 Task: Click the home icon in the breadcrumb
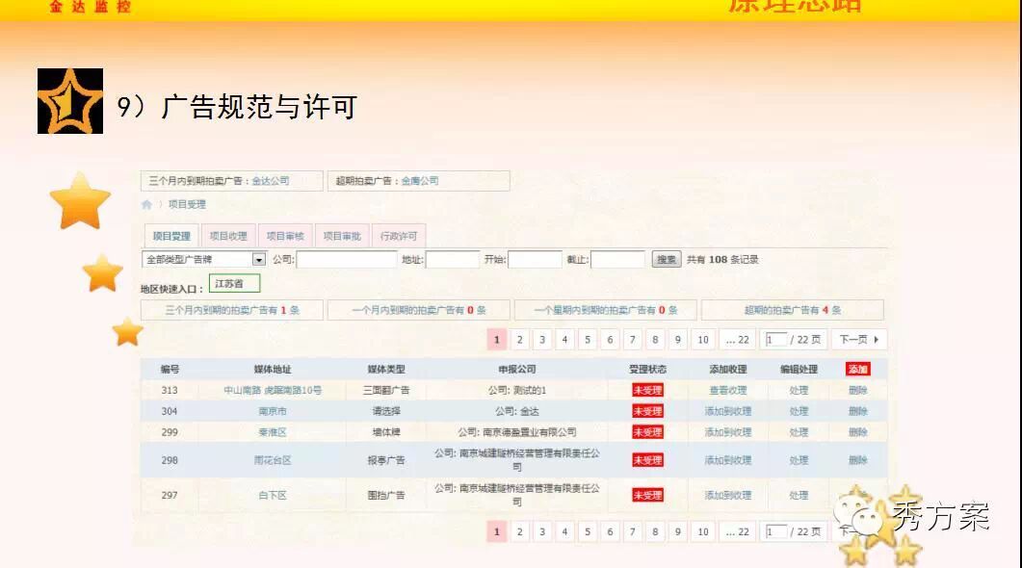146,204
